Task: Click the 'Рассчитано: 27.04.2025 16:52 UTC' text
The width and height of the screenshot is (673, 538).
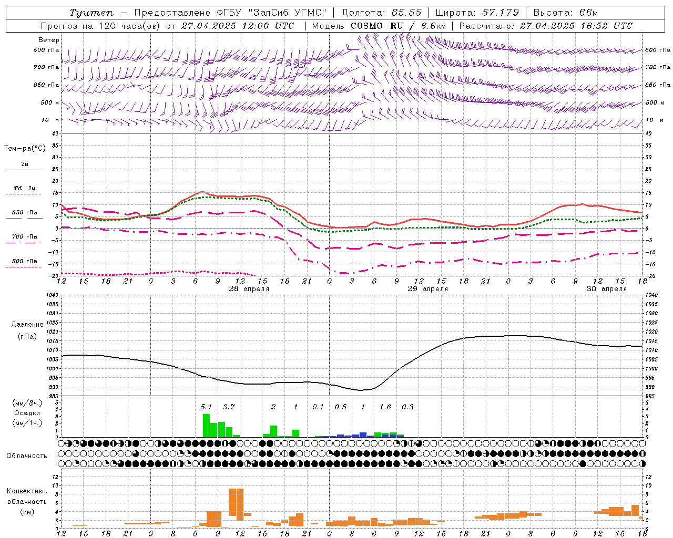Action: pyautogui.click(x=546, y=26)
